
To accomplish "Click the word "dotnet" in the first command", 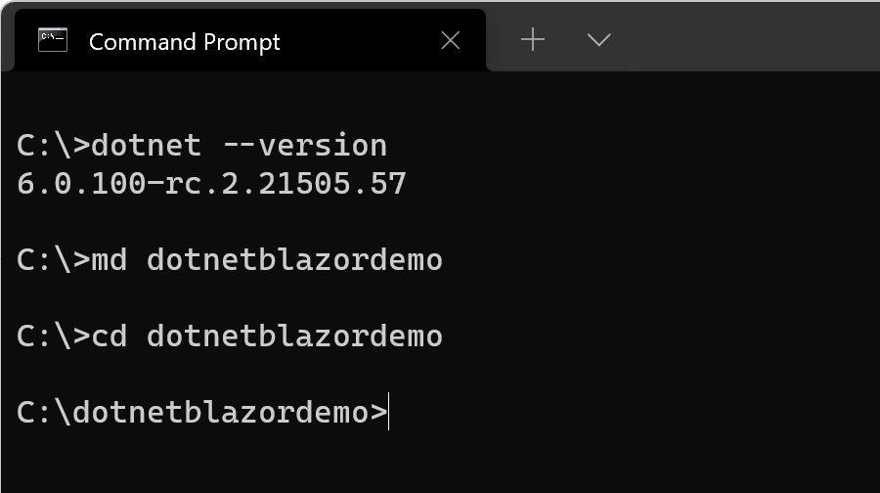I will coord(146,146).
